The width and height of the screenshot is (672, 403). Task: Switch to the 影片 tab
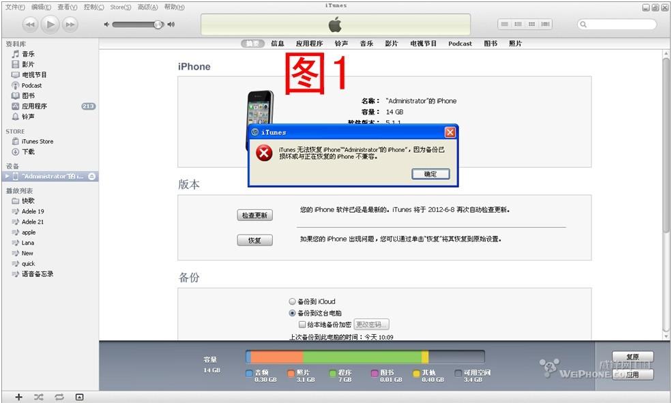392,44
